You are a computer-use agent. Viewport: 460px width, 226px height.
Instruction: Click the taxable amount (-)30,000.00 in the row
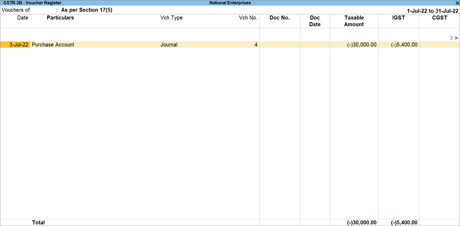pos(362,45)
